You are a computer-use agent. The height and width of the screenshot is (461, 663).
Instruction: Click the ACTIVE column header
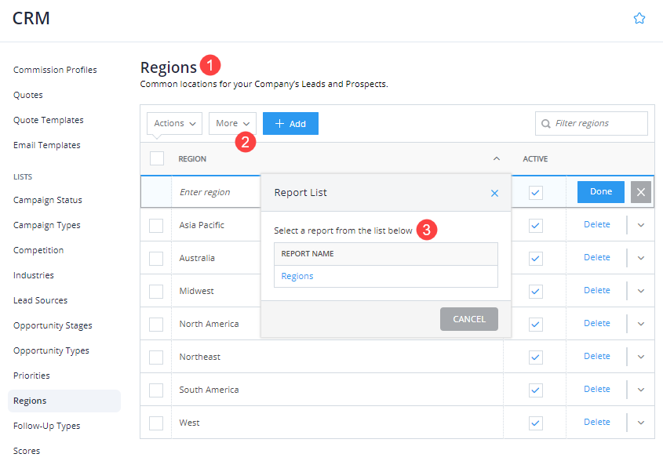coord(535,159)
